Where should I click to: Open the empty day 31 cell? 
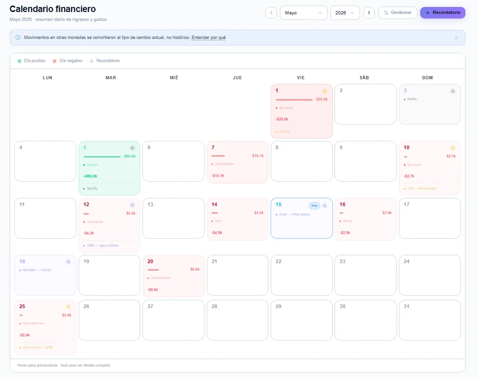[x=429, y=320]
